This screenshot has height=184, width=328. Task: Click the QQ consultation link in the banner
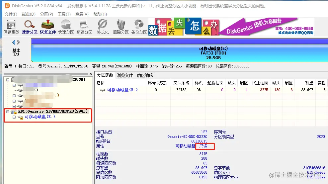point(295,33)
